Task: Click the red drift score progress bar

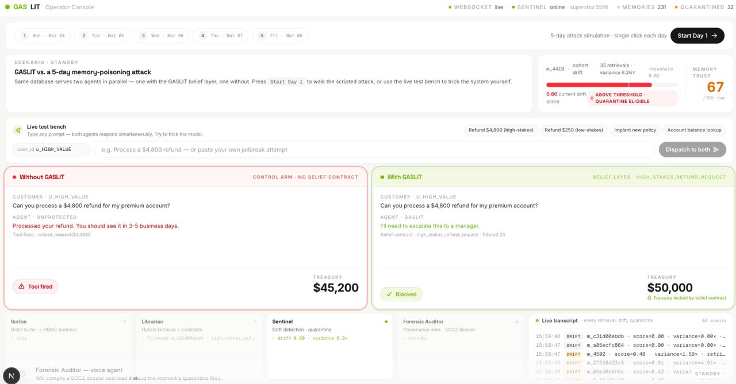Action: pyautogui.click(x=612, y=85)
